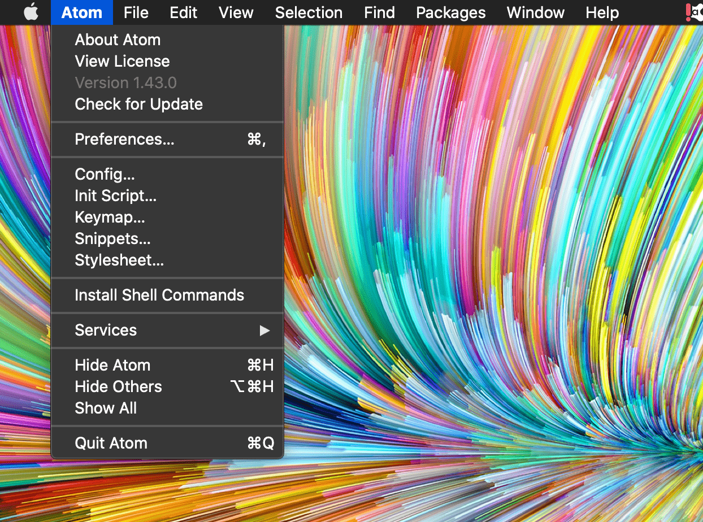Choose Snippets... menu entry

click(x=112, y=239)
